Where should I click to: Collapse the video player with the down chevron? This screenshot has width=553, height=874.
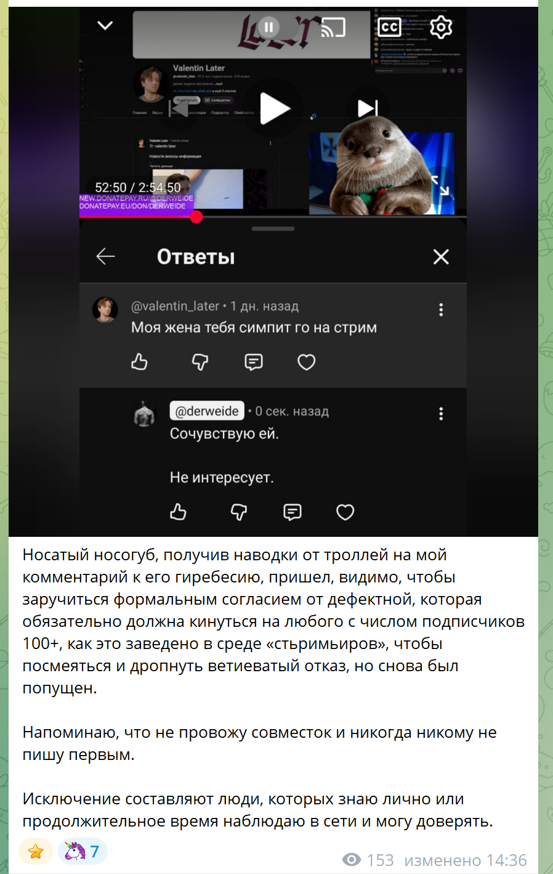click(105, 25)
